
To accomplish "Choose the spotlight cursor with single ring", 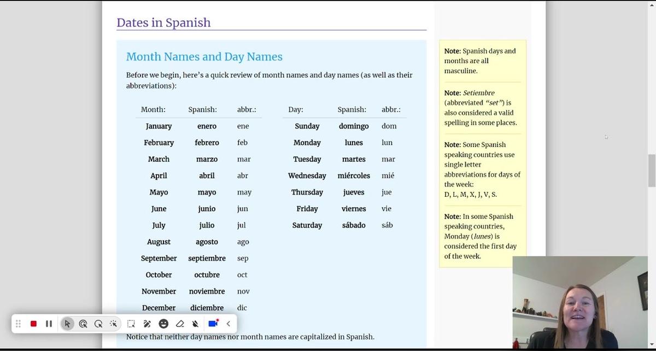I will (x=98, y=324).
